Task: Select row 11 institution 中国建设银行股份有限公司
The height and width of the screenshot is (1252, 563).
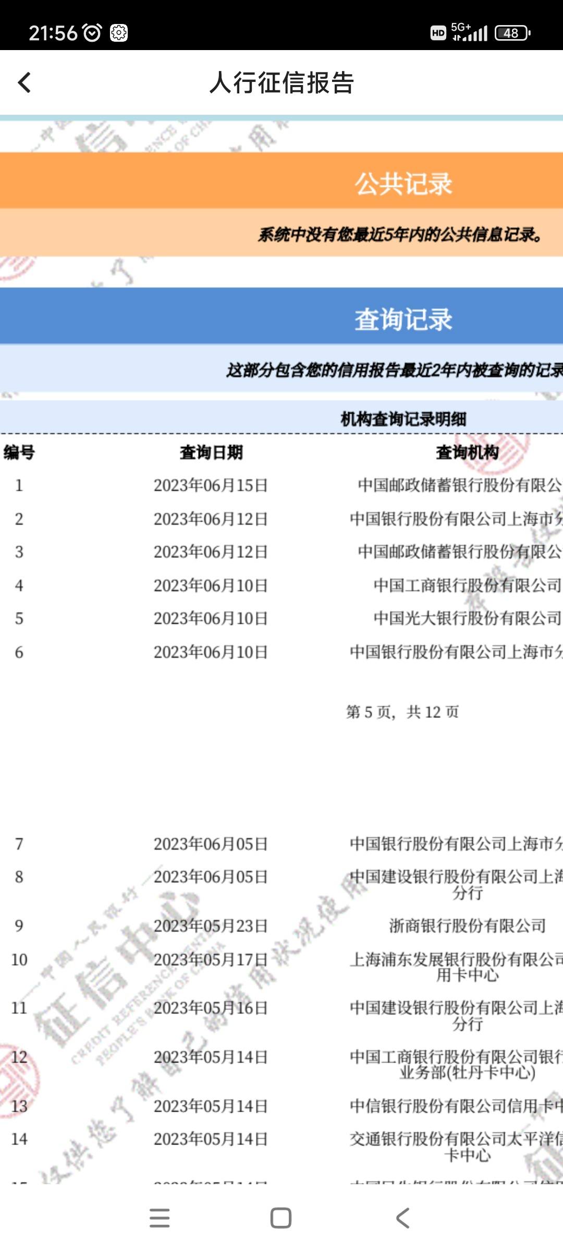Action: click(x=457, y=1015)
